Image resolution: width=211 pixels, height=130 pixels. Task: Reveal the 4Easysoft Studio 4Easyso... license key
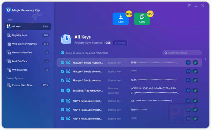click(188, 63)
